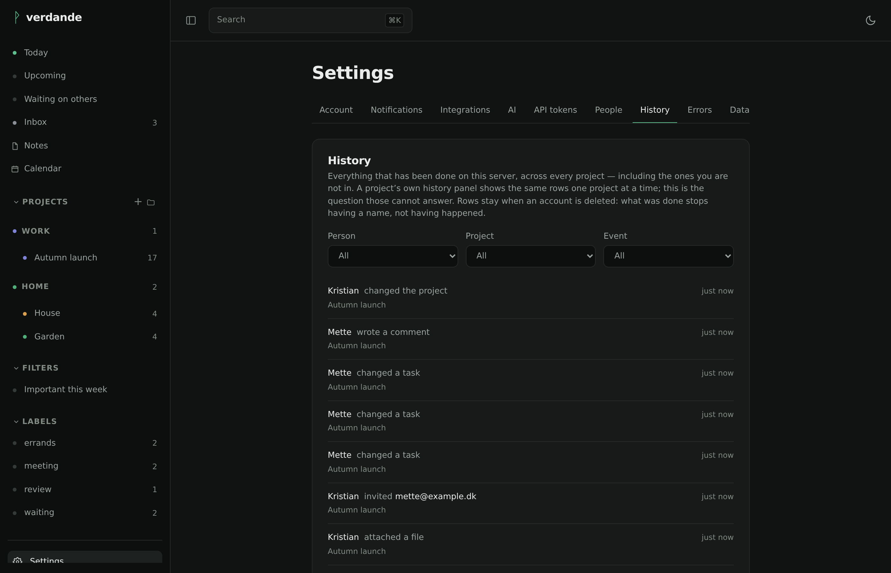Open the waiting label

tap(85, 513)
